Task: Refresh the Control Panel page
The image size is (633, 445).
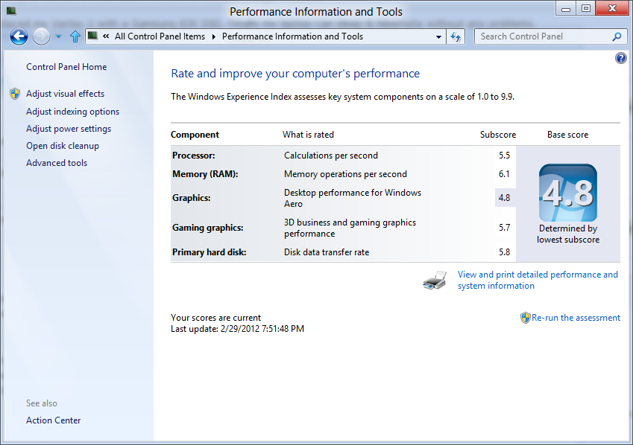Action: tap(456, 36)
